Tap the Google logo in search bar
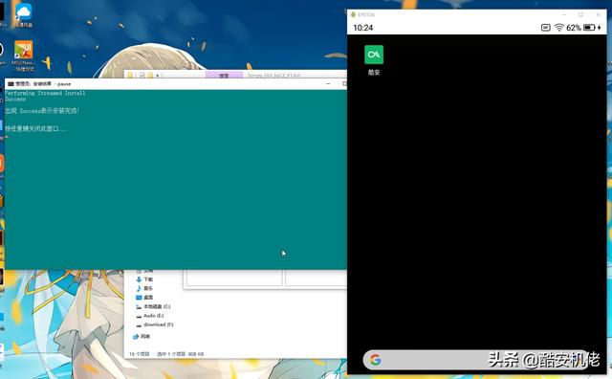The width and height of the screenshot is (612, 379). coord(376,360)
